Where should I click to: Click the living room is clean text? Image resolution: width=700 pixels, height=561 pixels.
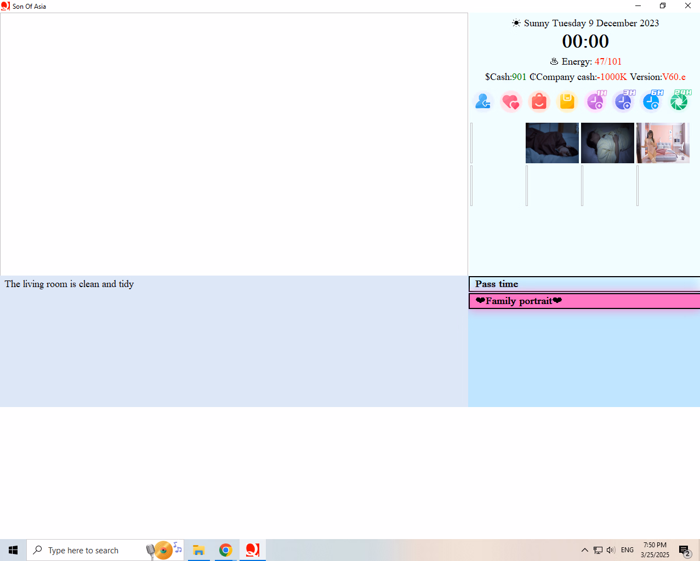coord(69,284)
